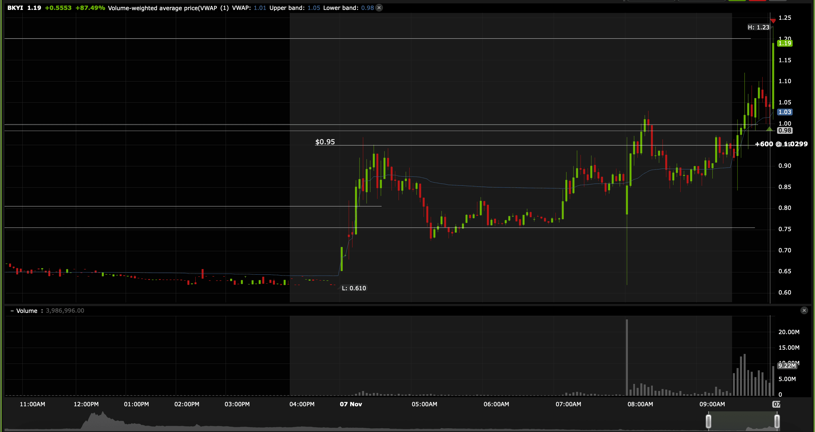
Task: Grab the left navigator range handle
Action: click(x=708, y=421)
